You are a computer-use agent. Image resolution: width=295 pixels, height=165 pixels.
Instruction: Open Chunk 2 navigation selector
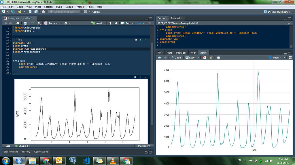click(x=22, y=146)
